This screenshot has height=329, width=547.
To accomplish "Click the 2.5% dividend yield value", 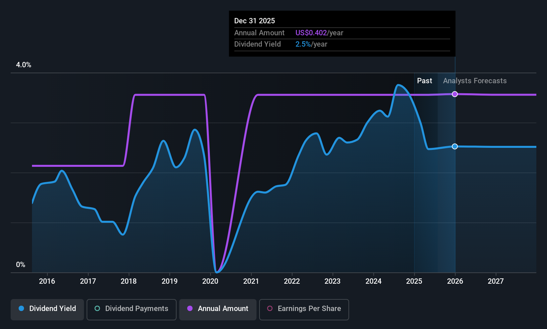I will 303,44.
